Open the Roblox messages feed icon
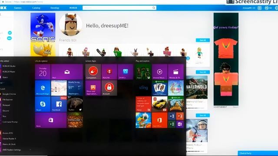 click(x=260, y=8)
